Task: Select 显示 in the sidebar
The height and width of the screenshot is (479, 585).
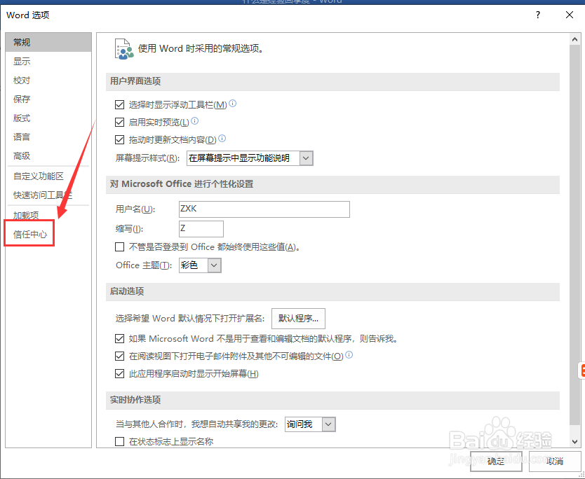Action: coord(48,61)
